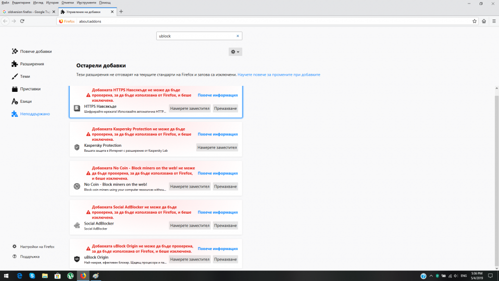499x281 pixels.
Task: Click the Kaspersky Protection shield icon
Action: pyautogui.click(x=77, y=147)
